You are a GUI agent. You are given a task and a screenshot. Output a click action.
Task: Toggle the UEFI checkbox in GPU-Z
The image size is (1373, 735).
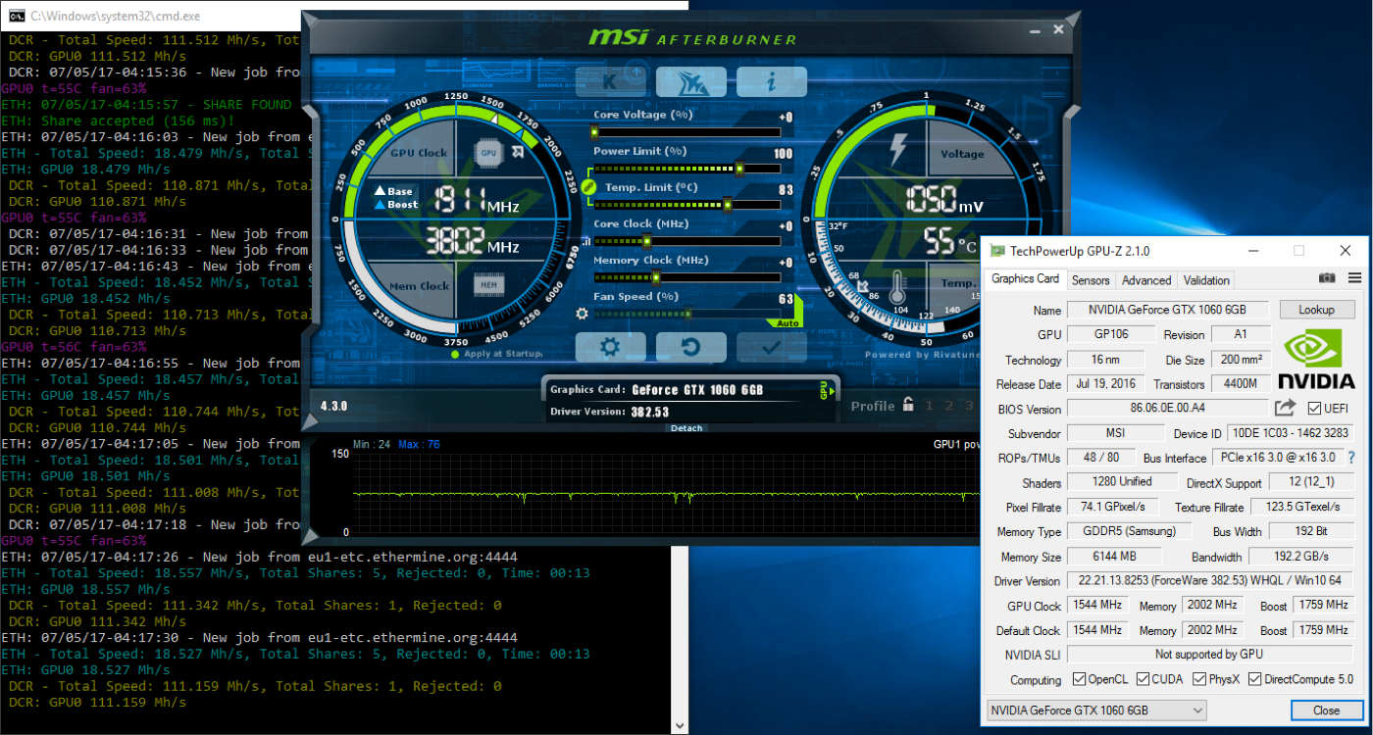click(1314, 408)
